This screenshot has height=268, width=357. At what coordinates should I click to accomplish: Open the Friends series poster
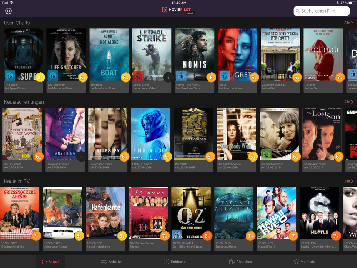148,213
